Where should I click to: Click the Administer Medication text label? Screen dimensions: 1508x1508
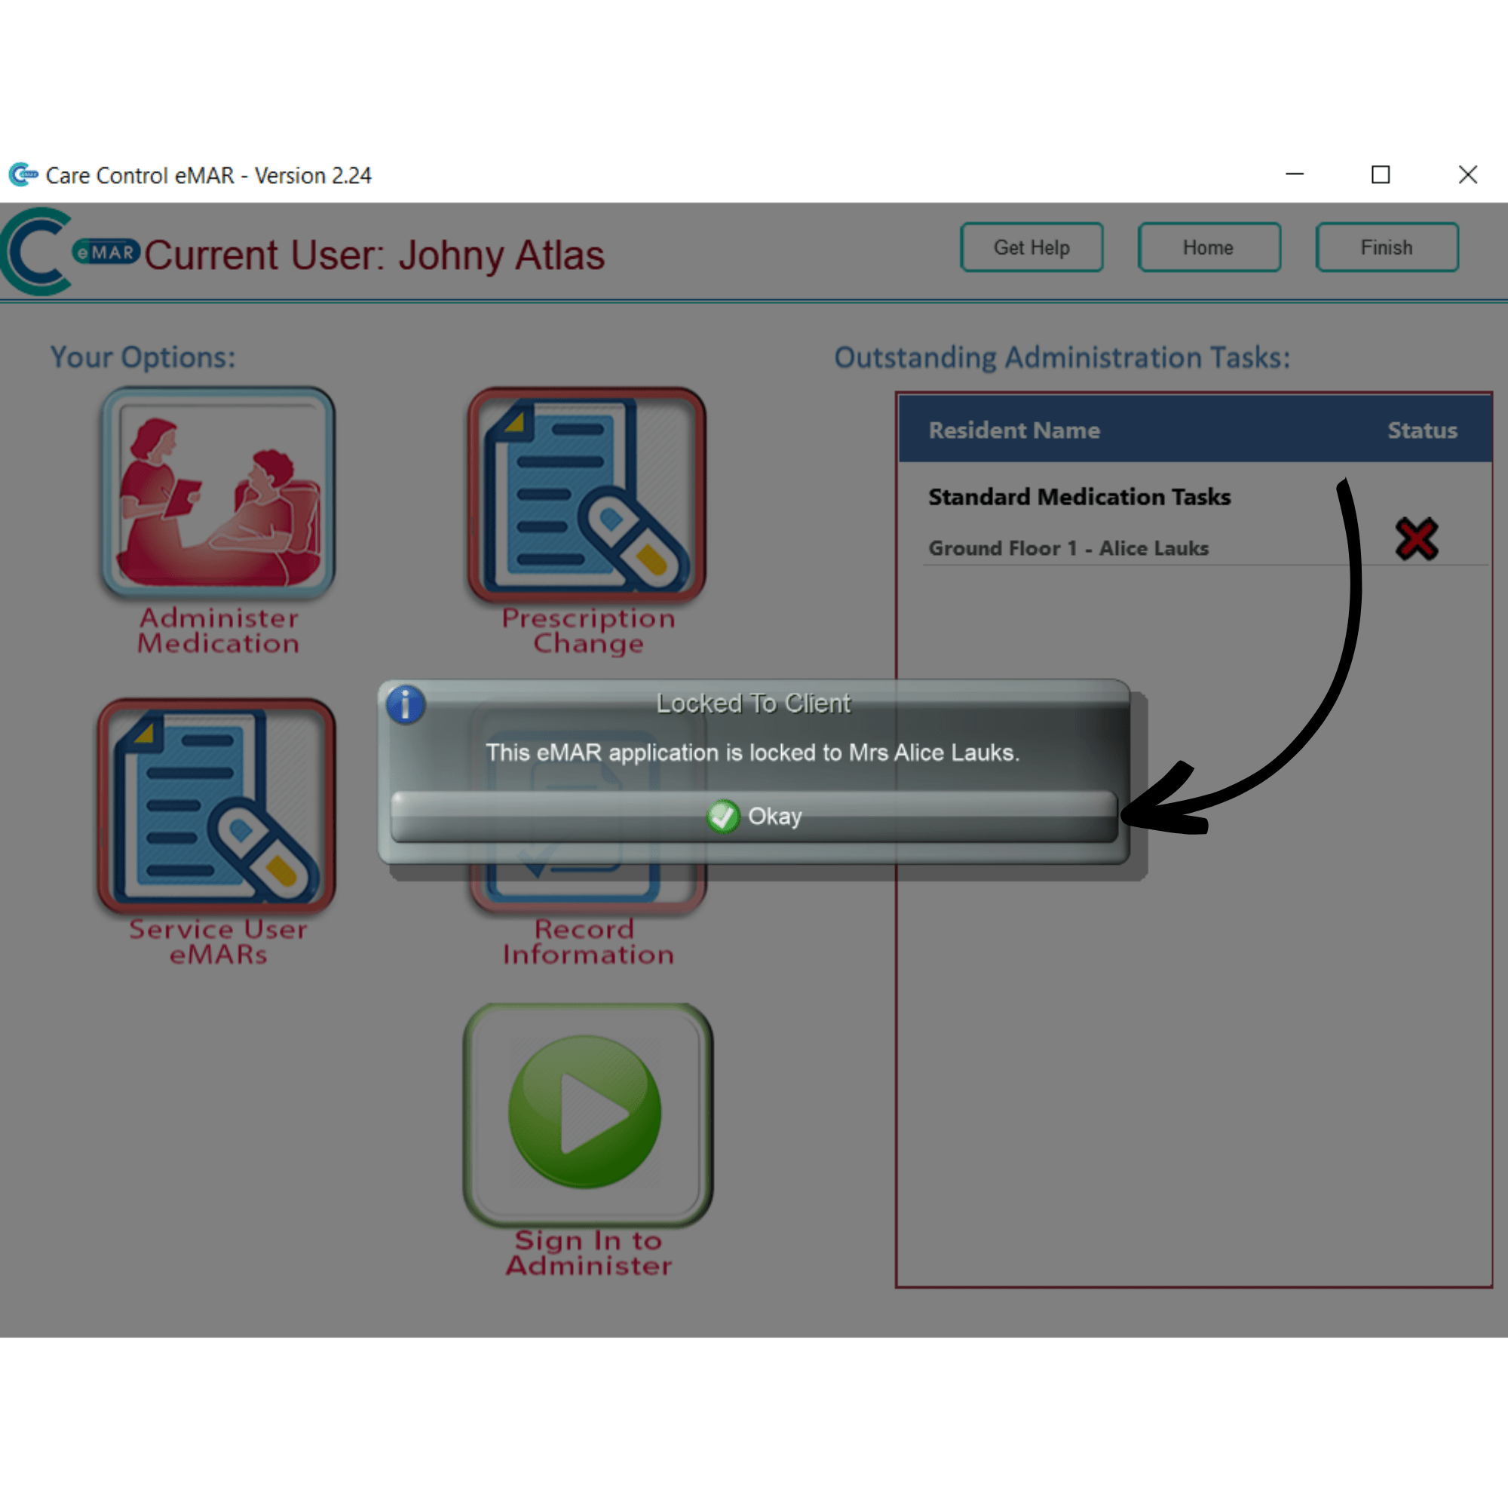pyautogui.click(x=219, y=630)
